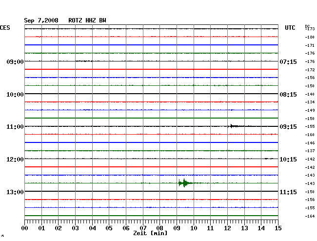
Task: Click the DC offset value "-164"
Action: [310, 216]
